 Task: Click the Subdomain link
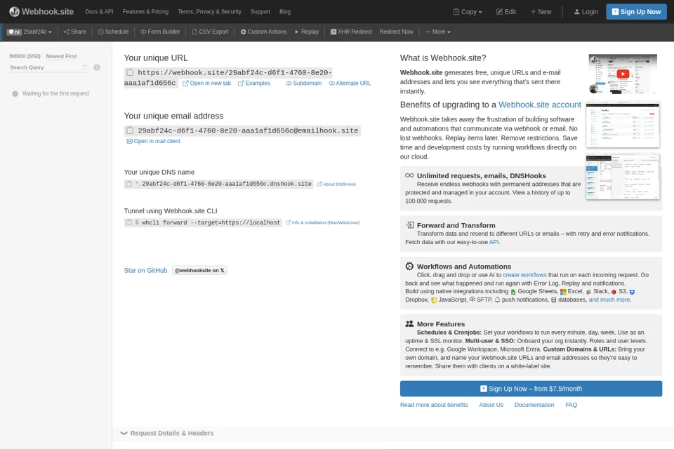[x=303, y=83]
